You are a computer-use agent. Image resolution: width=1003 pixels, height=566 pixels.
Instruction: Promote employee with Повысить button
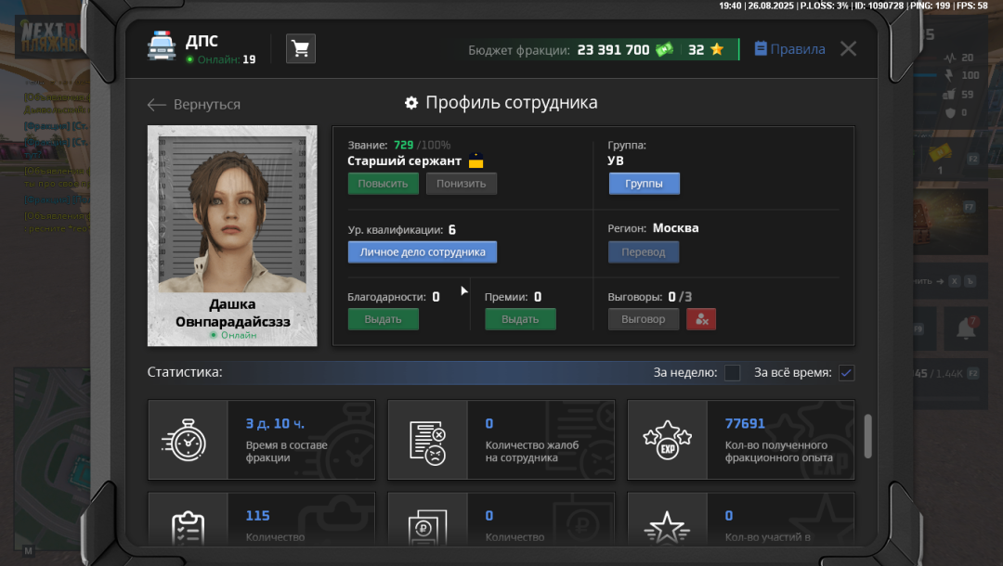[x=384, y=184]
